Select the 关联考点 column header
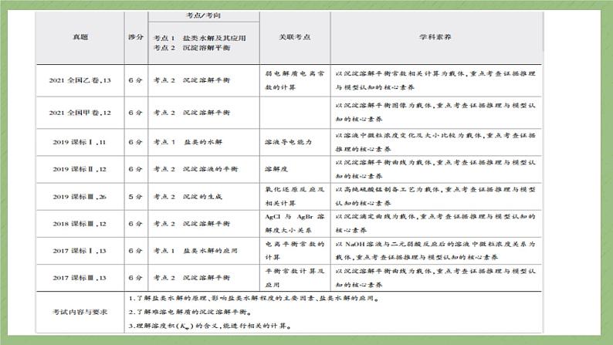Screen dimensions: 613x345 pyautogui.click(x=294, y=37)
